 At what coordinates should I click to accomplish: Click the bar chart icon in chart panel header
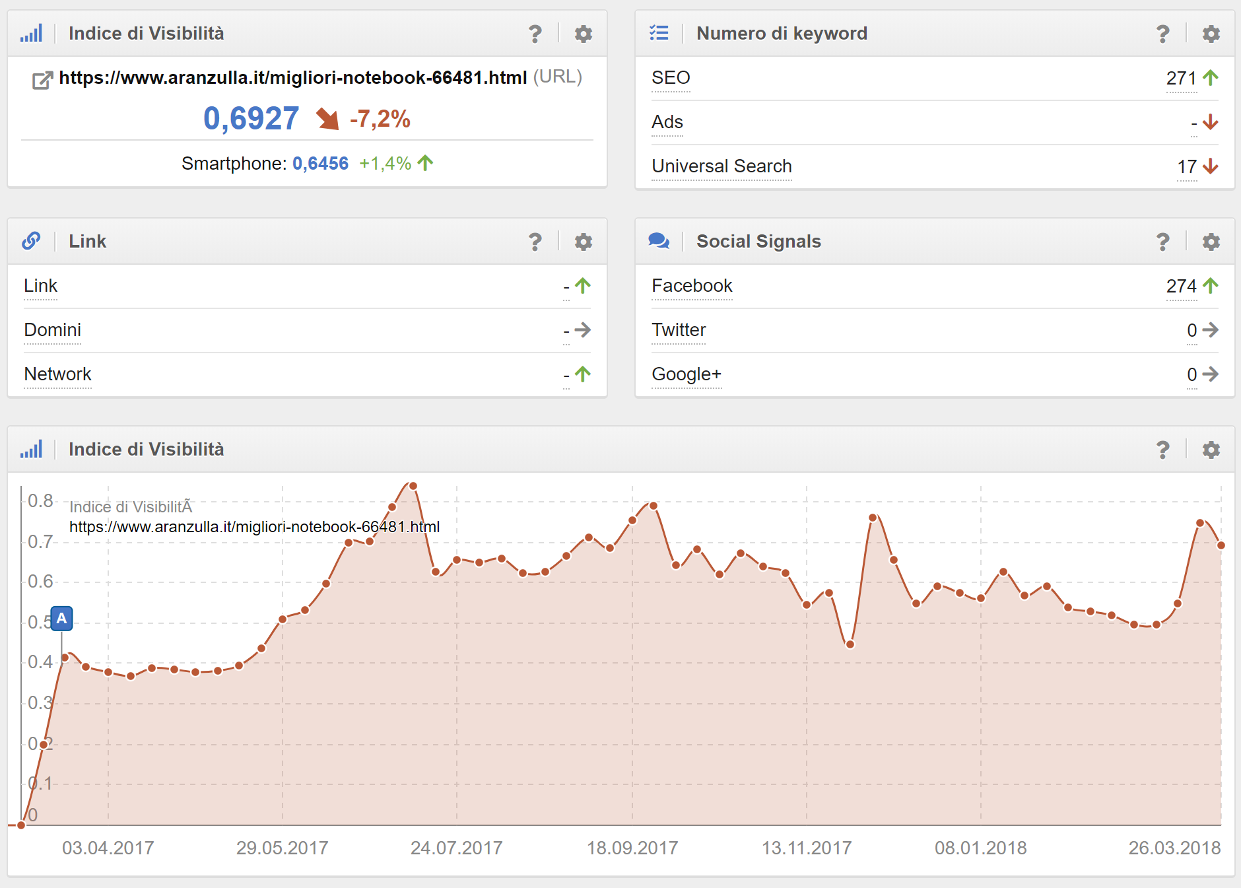[31, 449]
